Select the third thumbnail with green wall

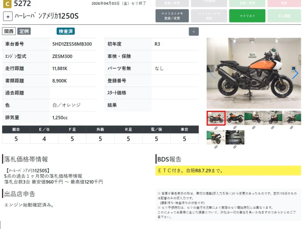pyautogui.click(x=254, y=118)
